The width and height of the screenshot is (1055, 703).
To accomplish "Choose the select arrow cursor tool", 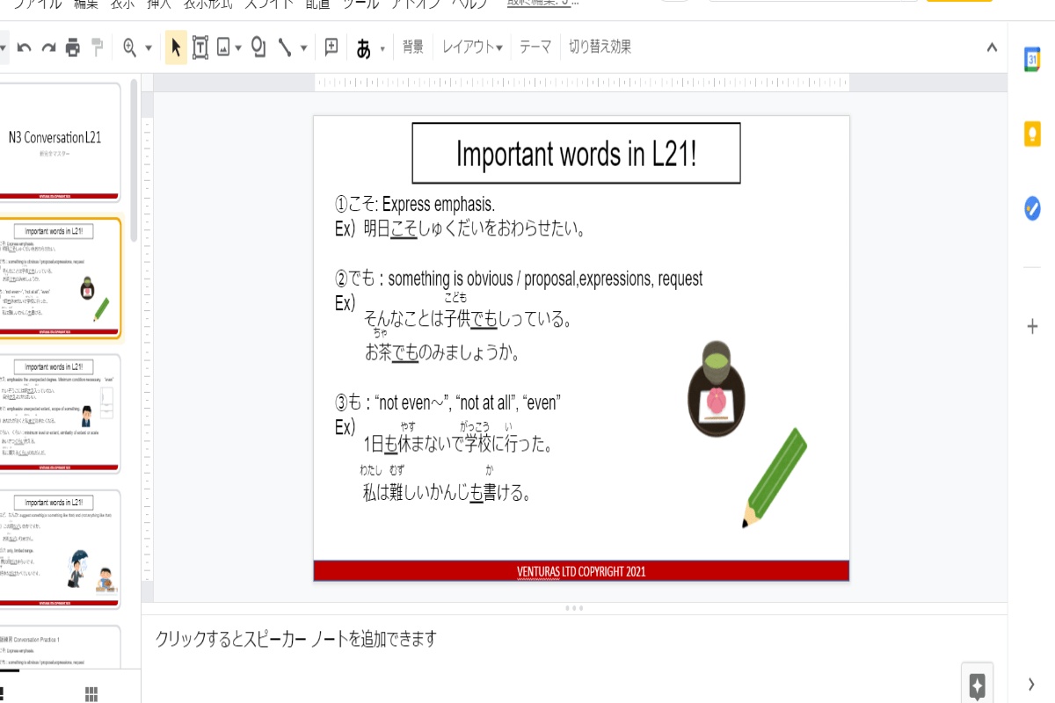I will click(176, 47).
